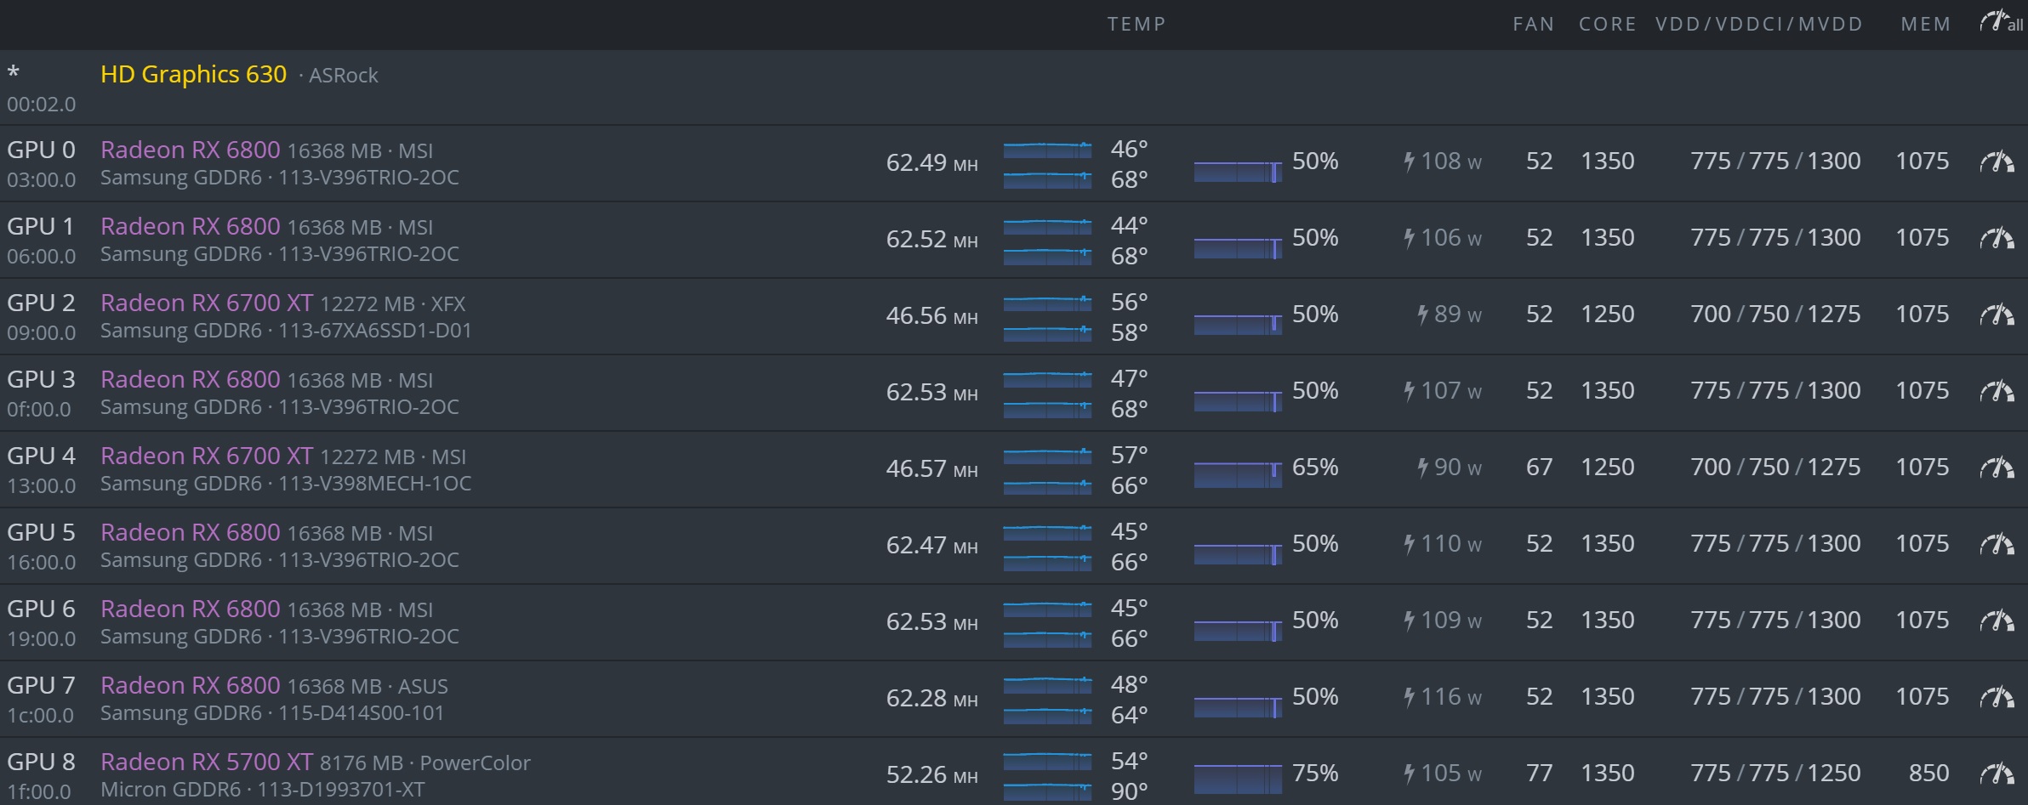Click GPU 7 hashrate 62.28 MH
Image resolution: width=2028 pixels, height=805 pixels.
click(931, 699)
